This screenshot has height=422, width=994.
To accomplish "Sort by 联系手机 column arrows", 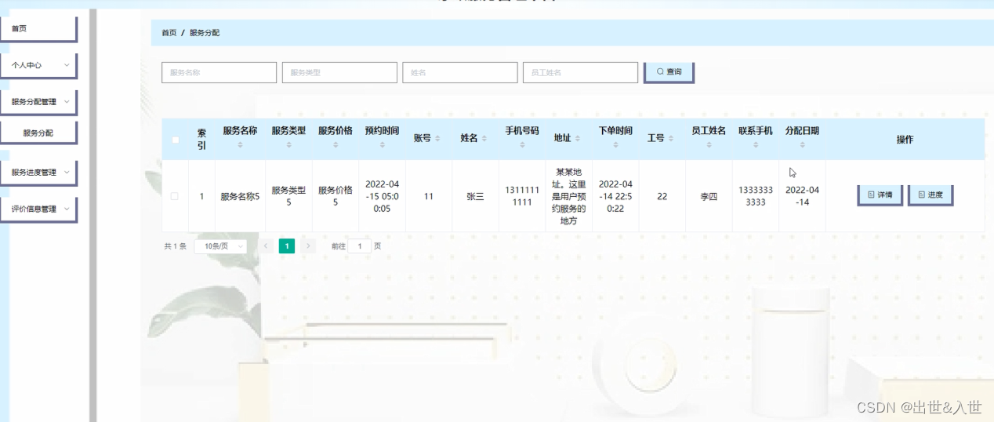I will [x=755, y=145].
